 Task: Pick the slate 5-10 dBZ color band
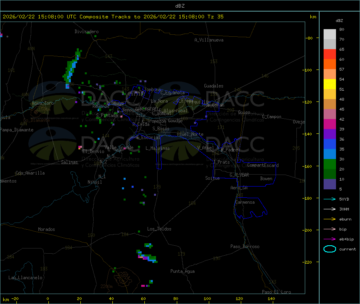pos(330,184)
